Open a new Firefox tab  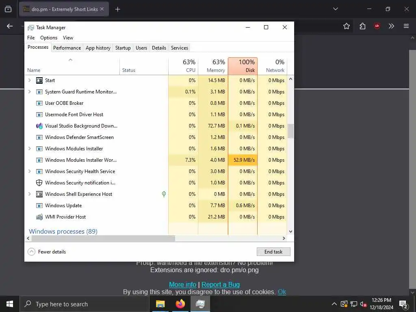(x=117, y=9)
